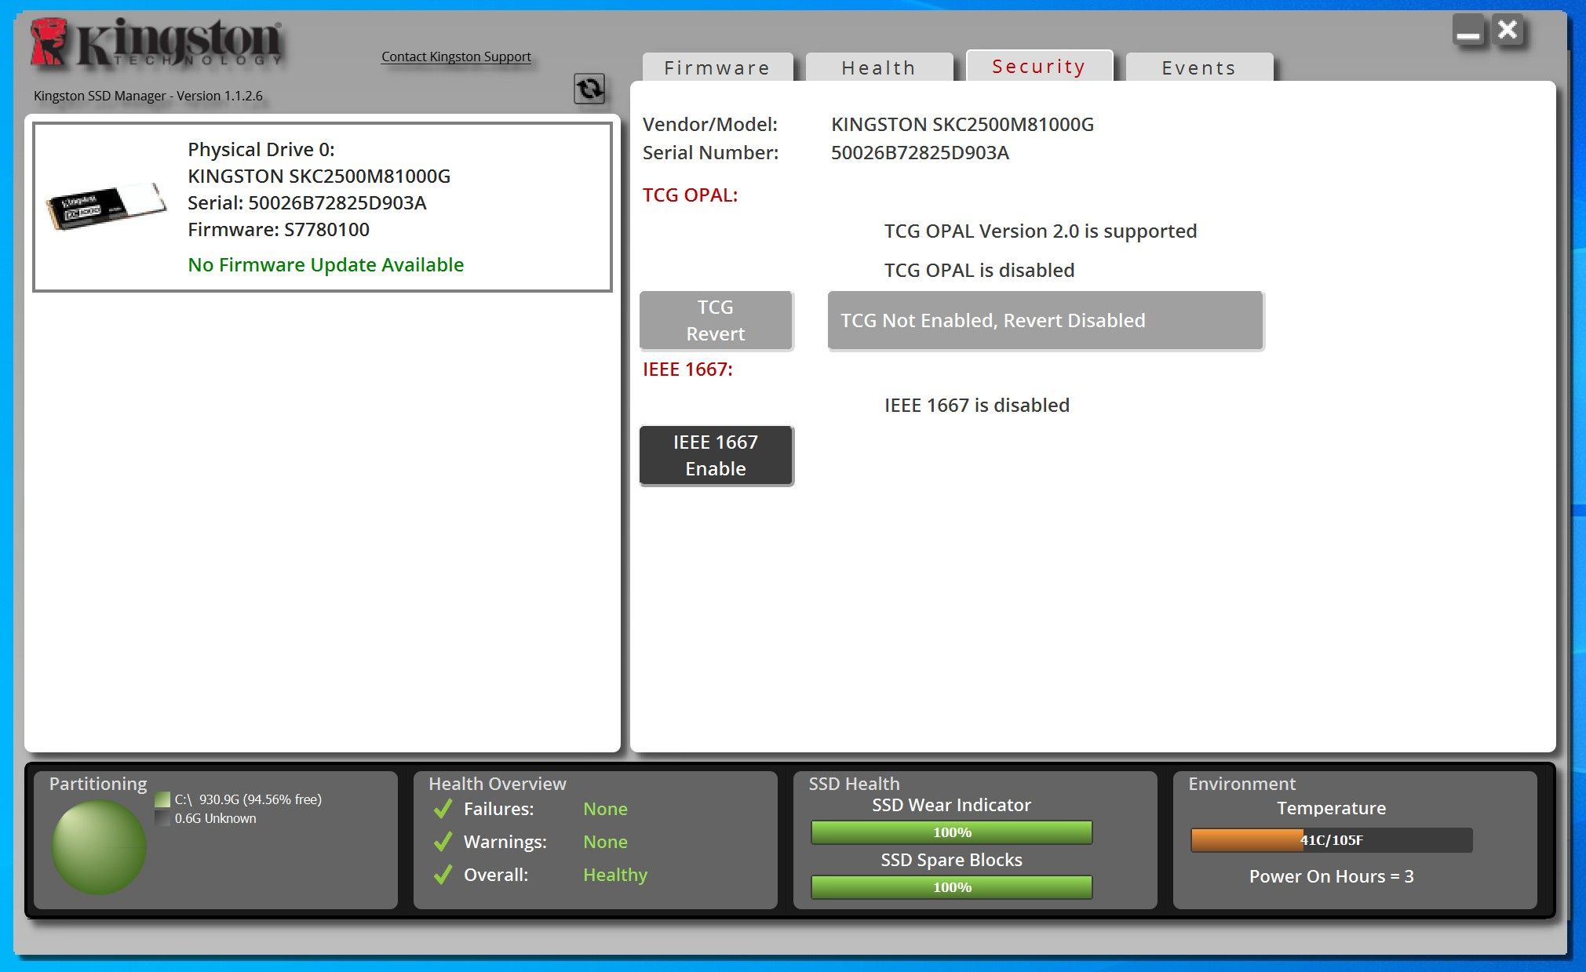Image resolution: width=1586 pixels, height=972 pixels.
Task: Click 'Power On Hours = 3' text
Action: (x=1331, y=877)
